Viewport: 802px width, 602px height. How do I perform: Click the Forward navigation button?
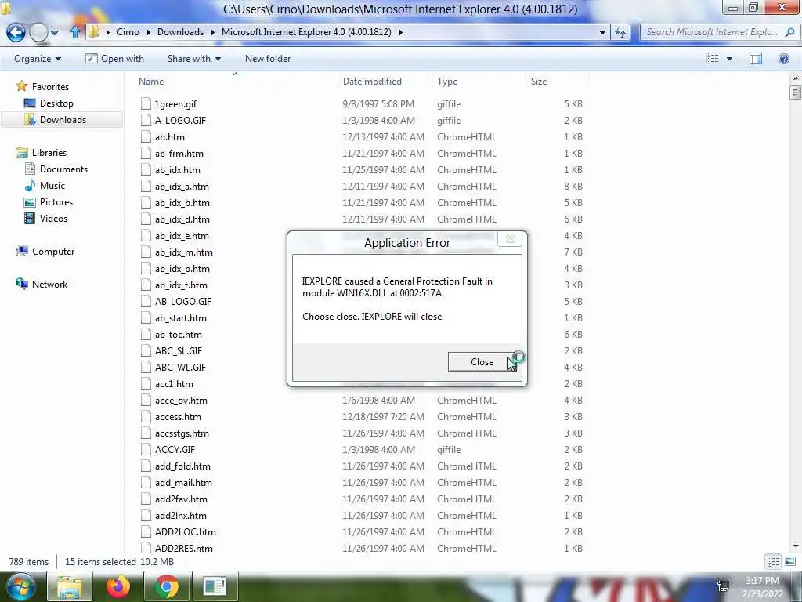pos(39,33)
